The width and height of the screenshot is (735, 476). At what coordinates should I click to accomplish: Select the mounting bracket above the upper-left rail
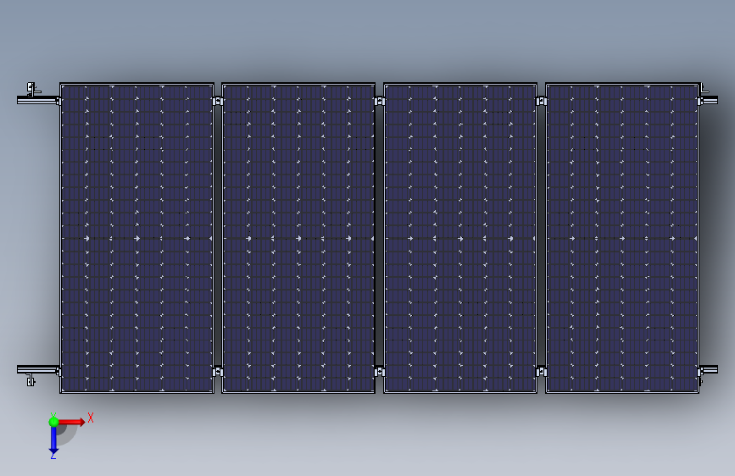tap(32, 89)
